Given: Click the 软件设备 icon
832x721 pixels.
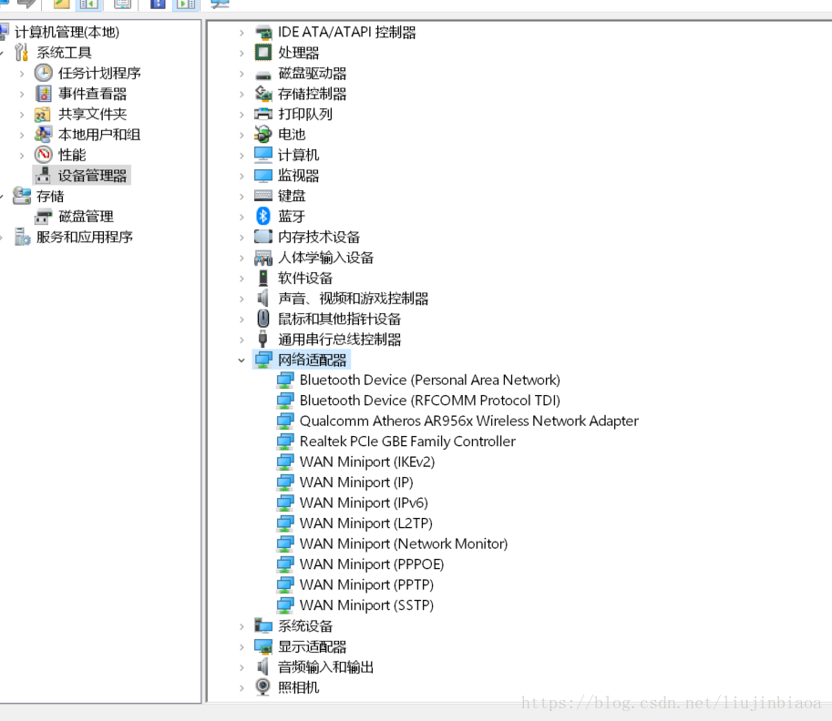Looking at the screenshot, I should (263, 278).
